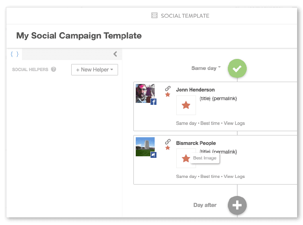Open View Logs for Jonn Henderson post

pos(234,123)
